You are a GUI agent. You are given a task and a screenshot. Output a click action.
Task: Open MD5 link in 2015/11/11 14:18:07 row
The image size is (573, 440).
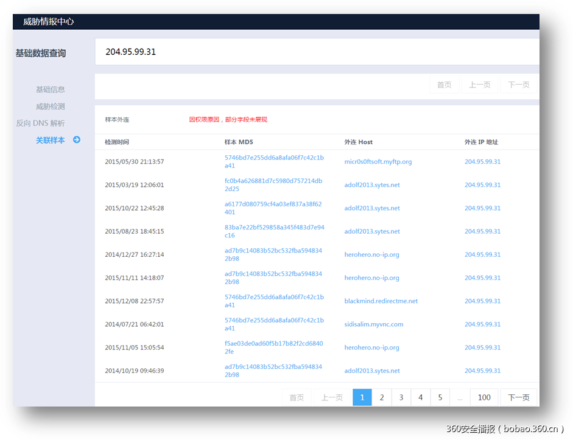click(273, 278)
